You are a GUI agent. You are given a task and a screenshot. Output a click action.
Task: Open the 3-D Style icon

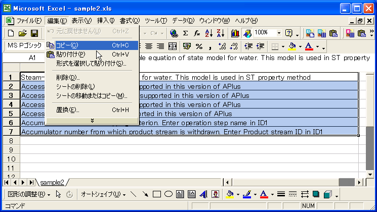point(328,194)
